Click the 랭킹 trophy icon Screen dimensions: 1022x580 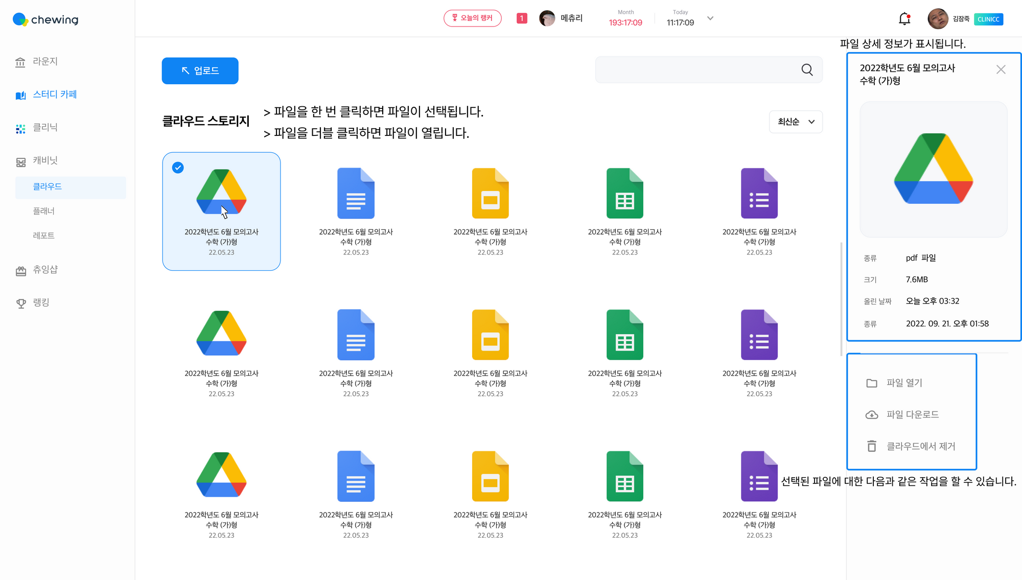coord(21,304)
